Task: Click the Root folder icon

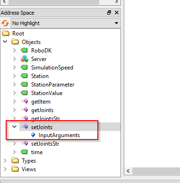Action: coord(6,33)
